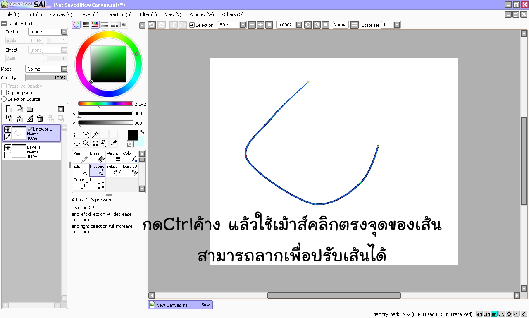Viewport: 529px width, 318px height.
Task: Click the black foreground color swatch
Action: [x=132, y=135]
